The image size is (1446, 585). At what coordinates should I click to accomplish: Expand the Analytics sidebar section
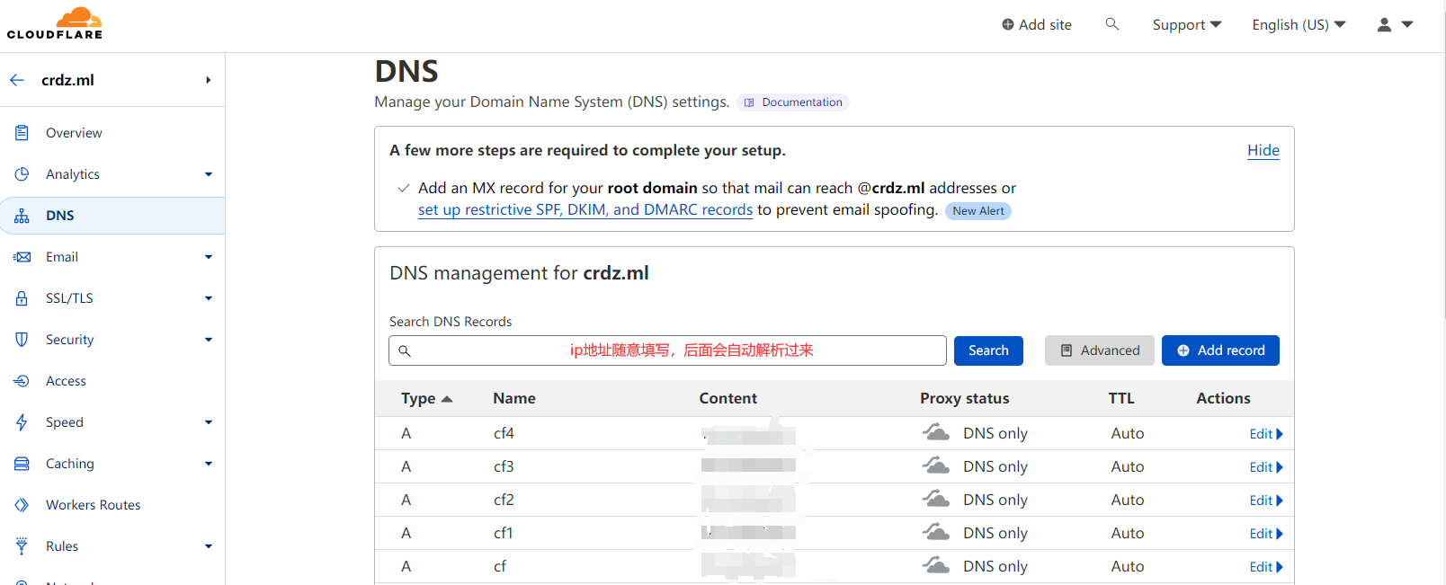(x=209, y=174)
